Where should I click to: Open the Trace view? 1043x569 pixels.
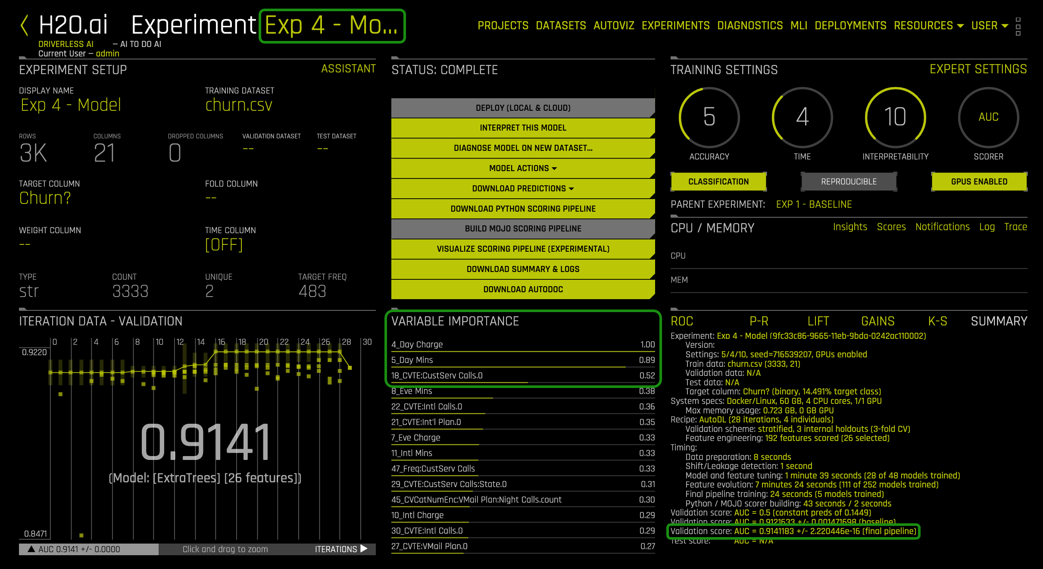pyautogui.click(x=1015, y=227)
